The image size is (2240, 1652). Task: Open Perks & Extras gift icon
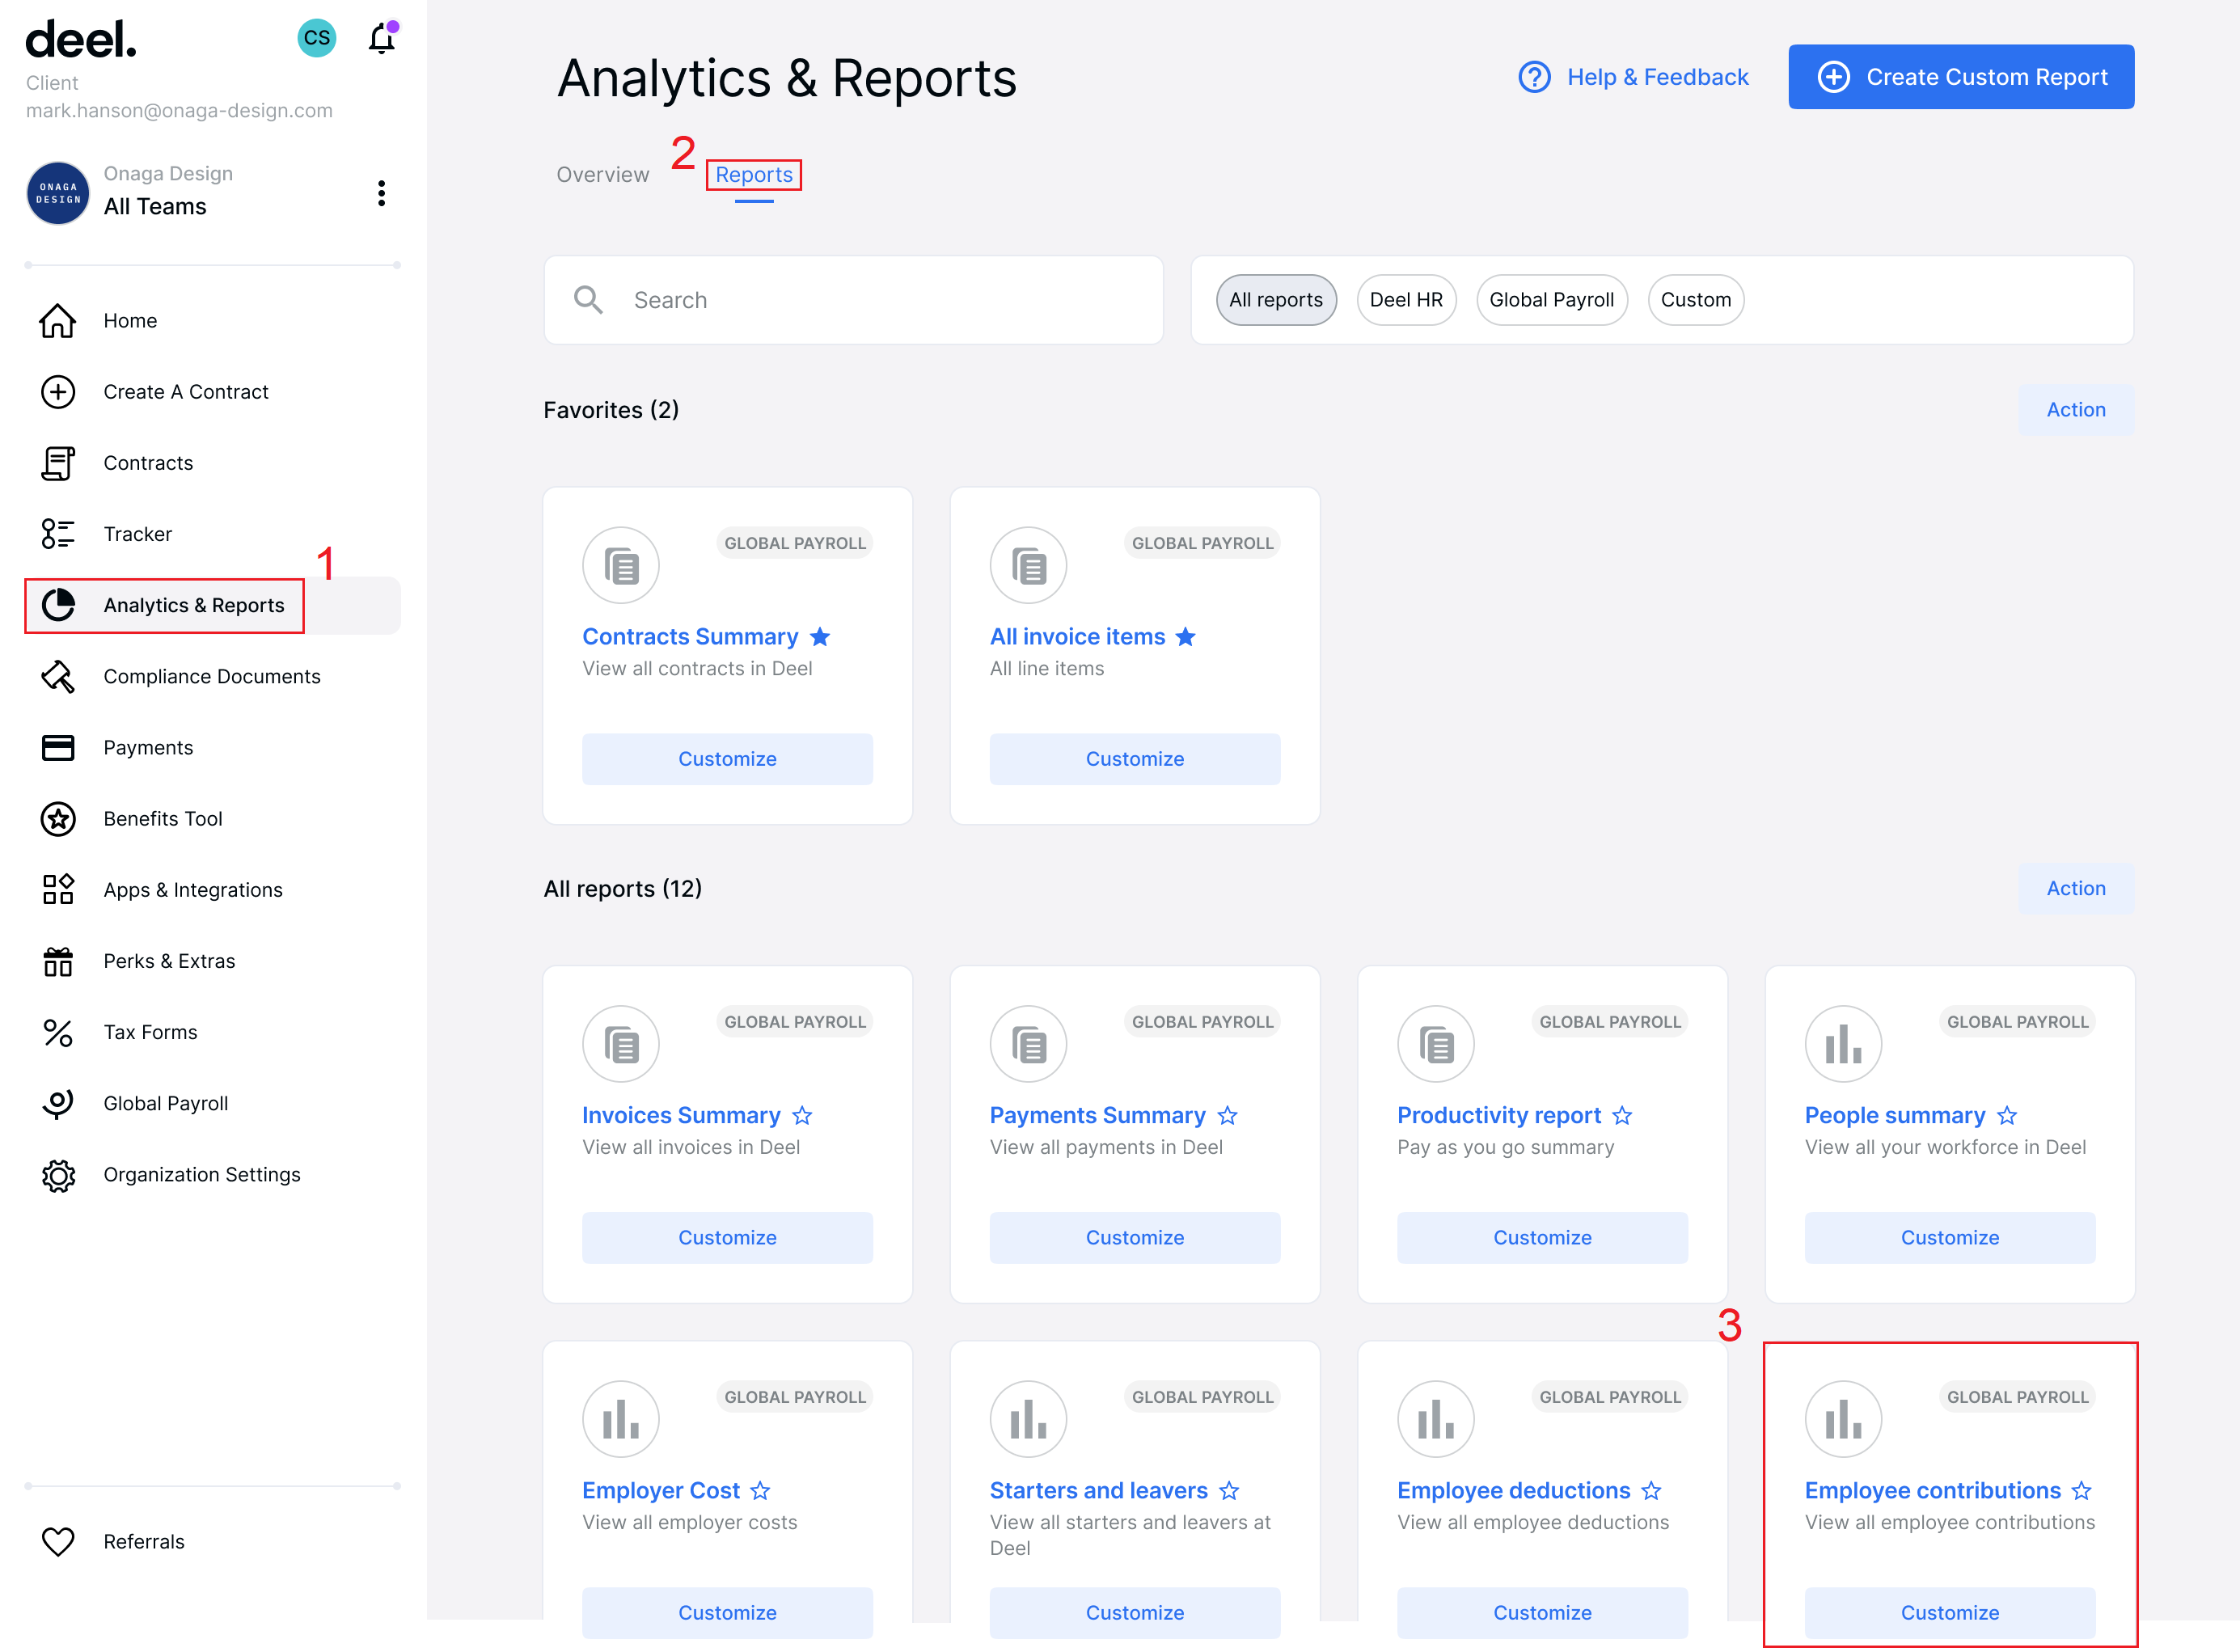pyautogui.click(x=58, y=961)
